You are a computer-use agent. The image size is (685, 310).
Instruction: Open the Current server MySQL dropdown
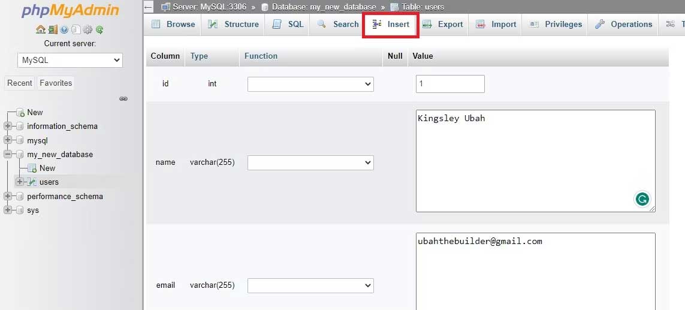point(70,61)
